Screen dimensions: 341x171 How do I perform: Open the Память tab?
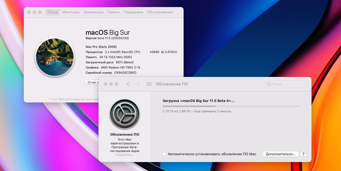[113, 12]
